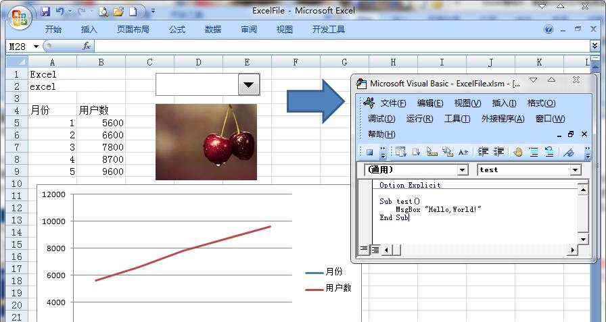Click the Comment Block icon in VBA toolbar

(x=534, y=152)
